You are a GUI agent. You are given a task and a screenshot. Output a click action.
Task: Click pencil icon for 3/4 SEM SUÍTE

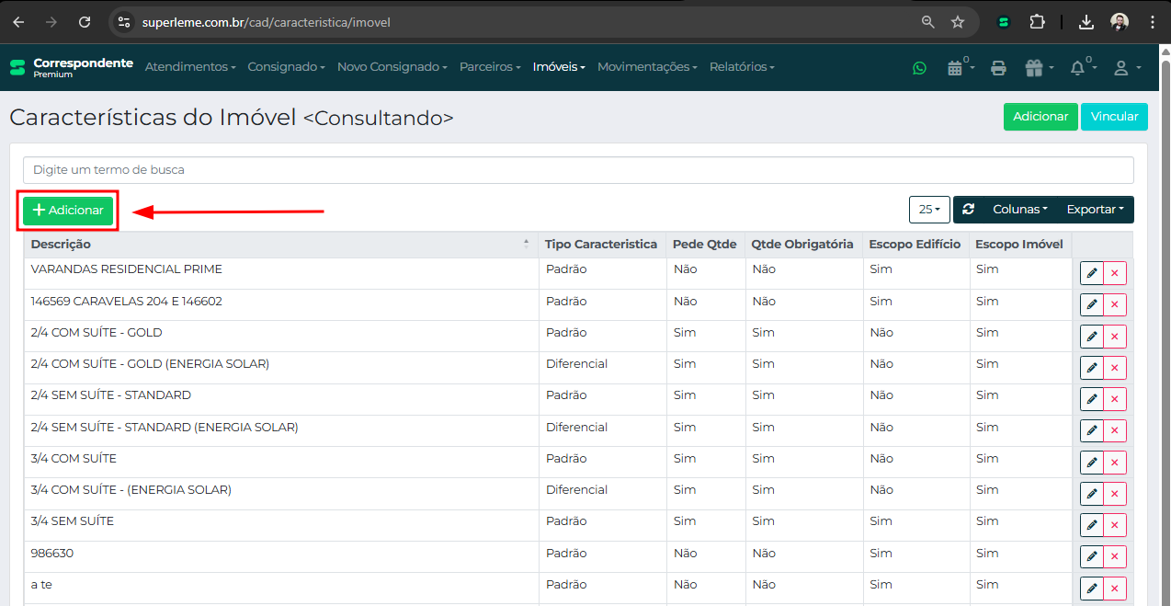click(x=1092, y=525)
